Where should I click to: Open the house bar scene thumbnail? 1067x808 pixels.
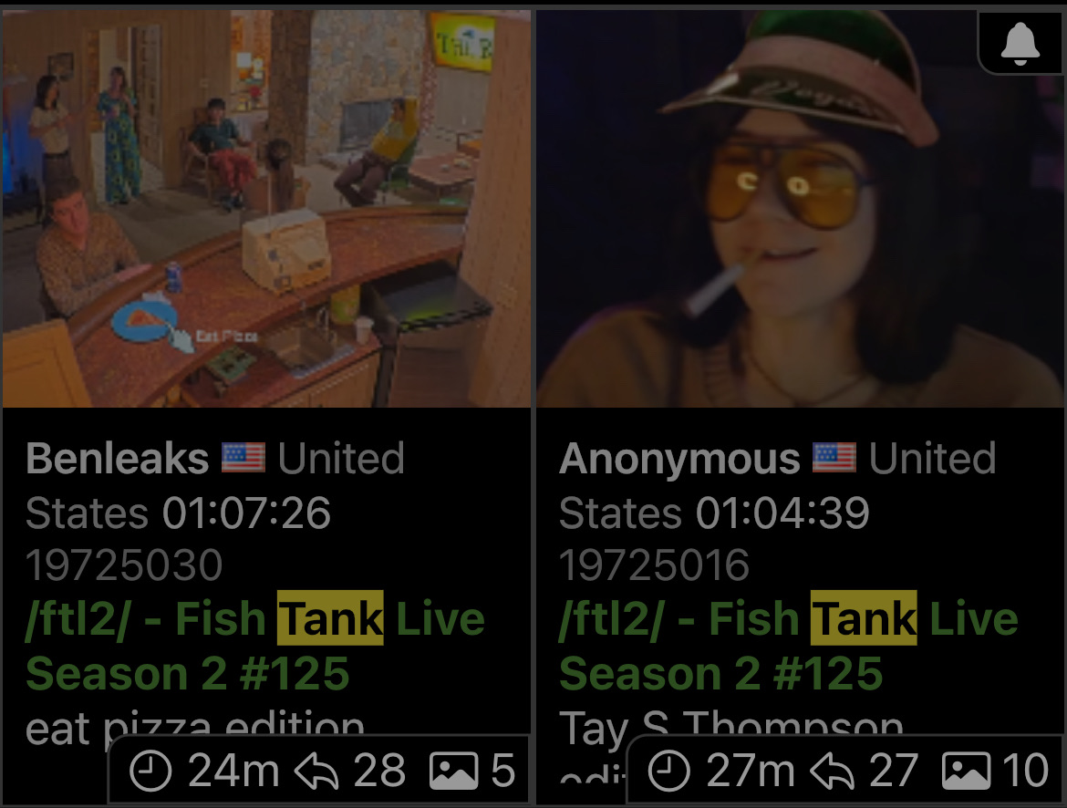[266, 208]
